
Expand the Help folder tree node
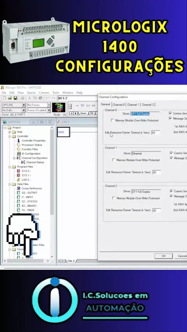click(x=10, y=132)
